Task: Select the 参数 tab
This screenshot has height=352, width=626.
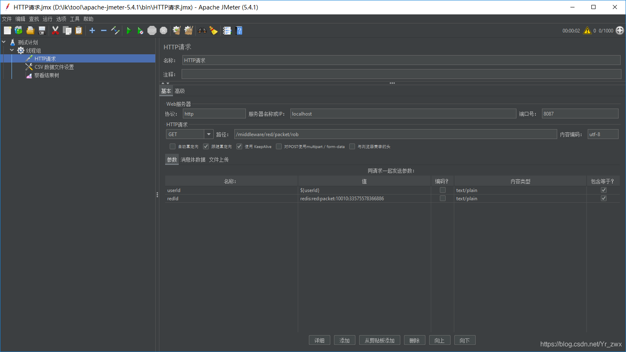Action: point(172,160)
